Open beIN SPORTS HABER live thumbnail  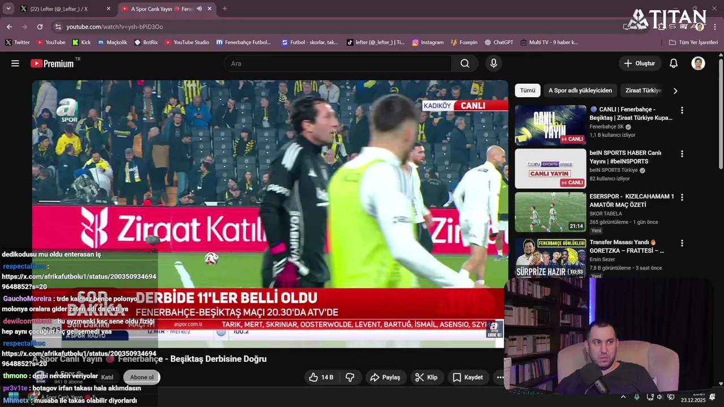pos(550,168)
